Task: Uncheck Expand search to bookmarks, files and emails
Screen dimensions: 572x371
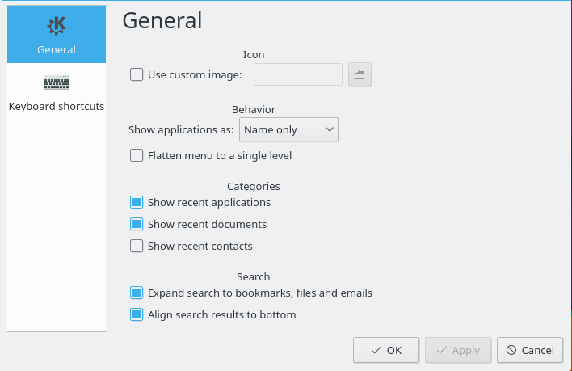Action: 137,293
